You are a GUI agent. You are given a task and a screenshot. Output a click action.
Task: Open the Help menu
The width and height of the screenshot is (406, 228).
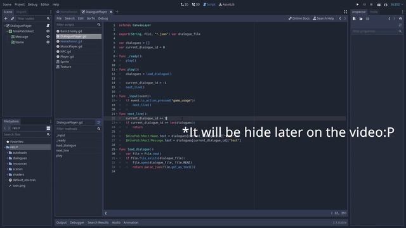[x=56, y=4]
